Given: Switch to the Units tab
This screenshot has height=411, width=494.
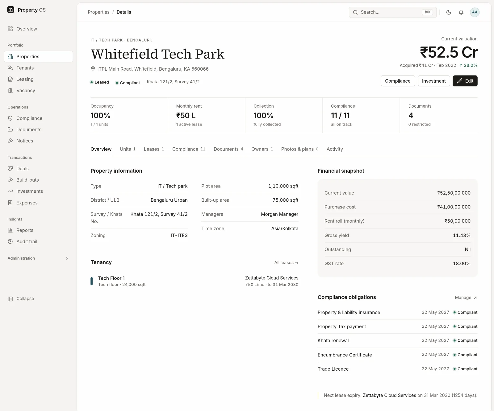Looking at the screenshot, I should [x=128, y=149].
